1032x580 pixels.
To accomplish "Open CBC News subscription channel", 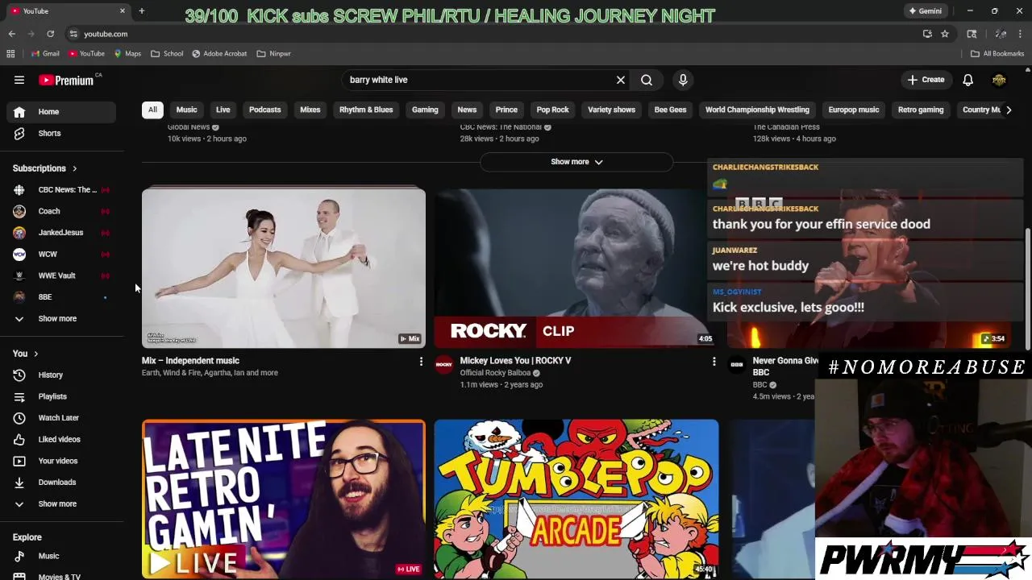I will click(63, 190).
